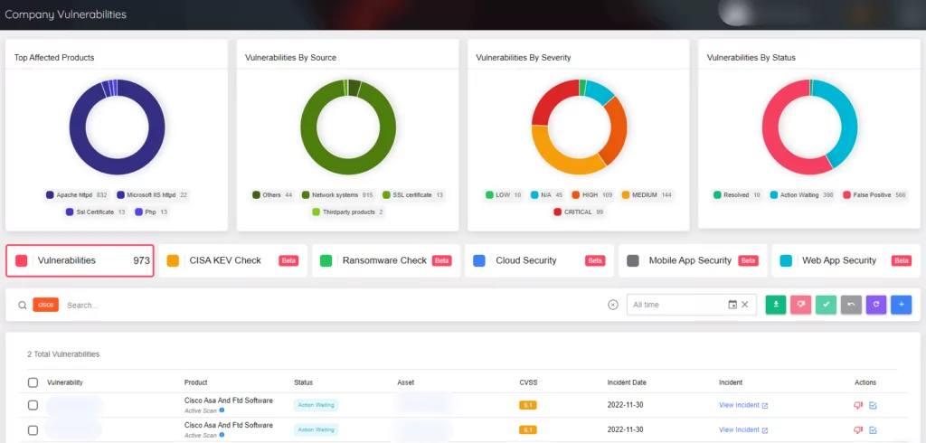Click info icon beside second row Active Scan

click(x=222, y=435)
